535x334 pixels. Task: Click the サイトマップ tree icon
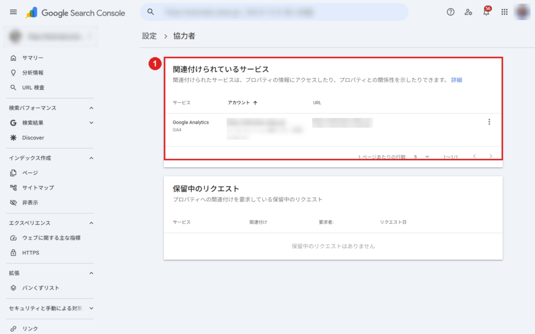13,188
